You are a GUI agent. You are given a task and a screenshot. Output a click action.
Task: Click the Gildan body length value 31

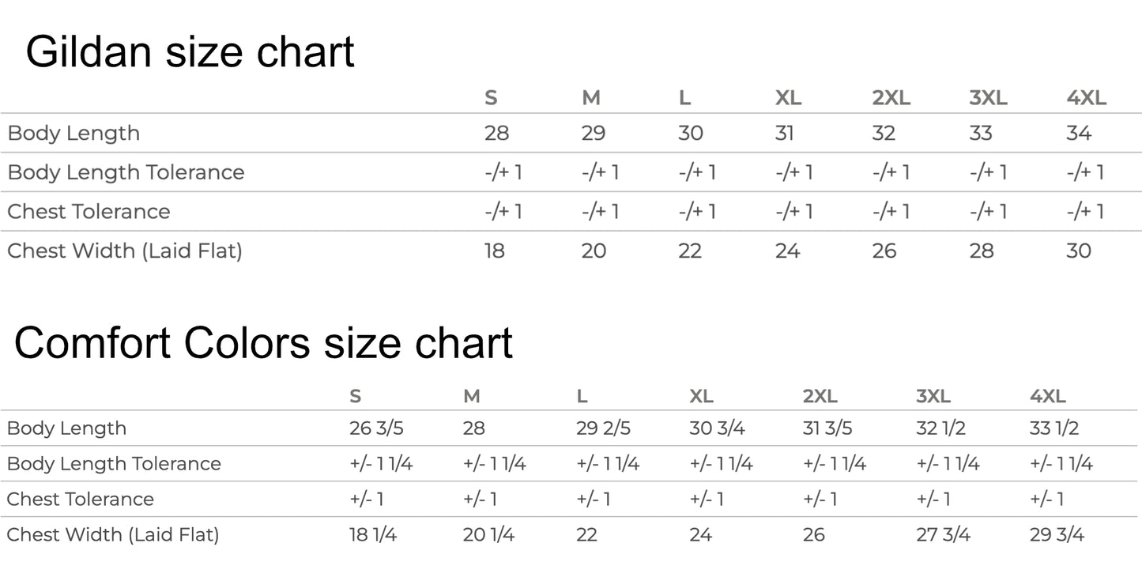pyautogui.click(x=784, y=133)
